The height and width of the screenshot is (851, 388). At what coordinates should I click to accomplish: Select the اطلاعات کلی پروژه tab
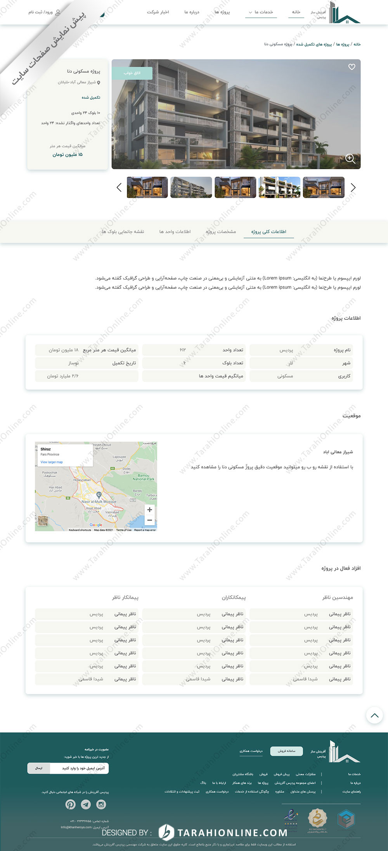point(268,232)
